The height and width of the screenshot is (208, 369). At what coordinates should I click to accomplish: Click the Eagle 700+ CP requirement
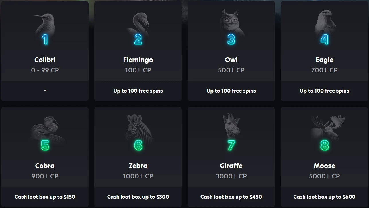[x=324, y=70]
